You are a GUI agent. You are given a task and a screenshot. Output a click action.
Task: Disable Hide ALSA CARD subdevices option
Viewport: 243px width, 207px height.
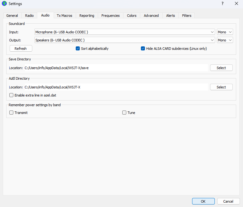pyautogui.click(x=143, y=49)
